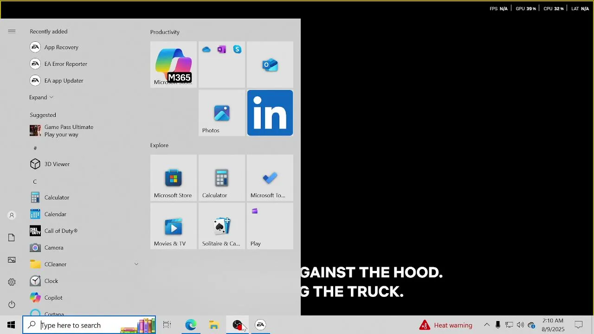594x334 pixels.
Task: Open the CCleaner folder entry
Action: click(x=84, y=264)
